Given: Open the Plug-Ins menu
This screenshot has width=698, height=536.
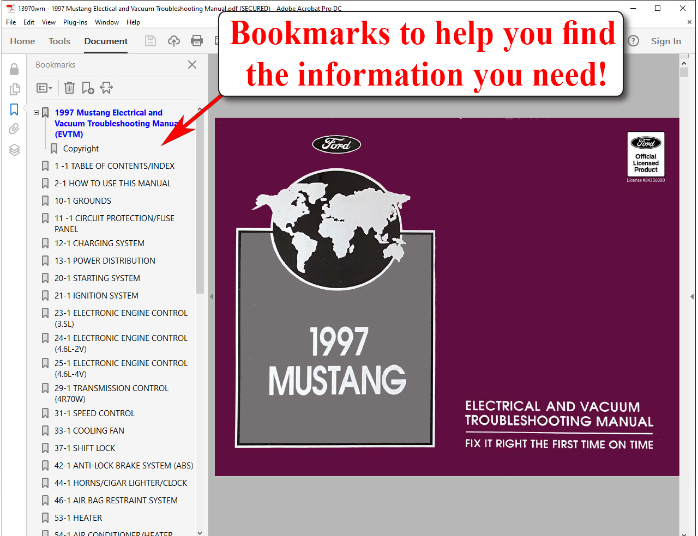Looking at the screenshot, I should (x=75, y=22).
